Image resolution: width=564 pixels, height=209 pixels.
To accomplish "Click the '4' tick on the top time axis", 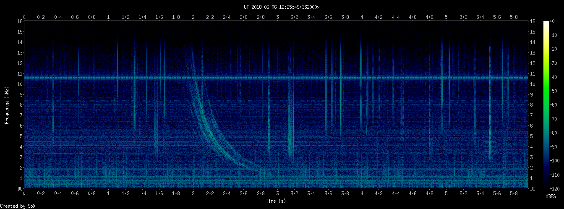I will coord(362,17).
